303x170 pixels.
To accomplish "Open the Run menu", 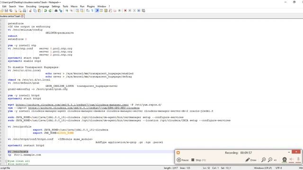I will (82, 6).
